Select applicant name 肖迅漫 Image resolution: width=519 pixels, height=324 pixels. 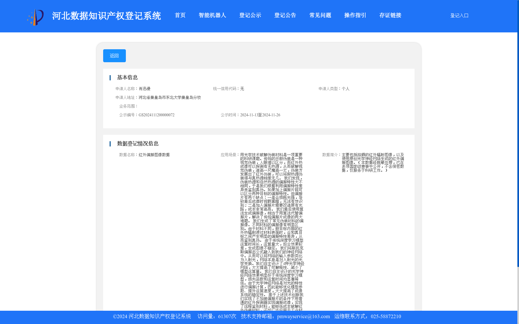(x=145, y=89)
